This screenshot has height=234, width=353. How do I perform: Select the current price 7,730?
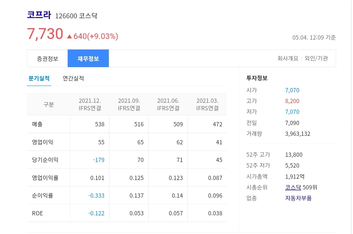pyautogui.click(x=45, y=34)
